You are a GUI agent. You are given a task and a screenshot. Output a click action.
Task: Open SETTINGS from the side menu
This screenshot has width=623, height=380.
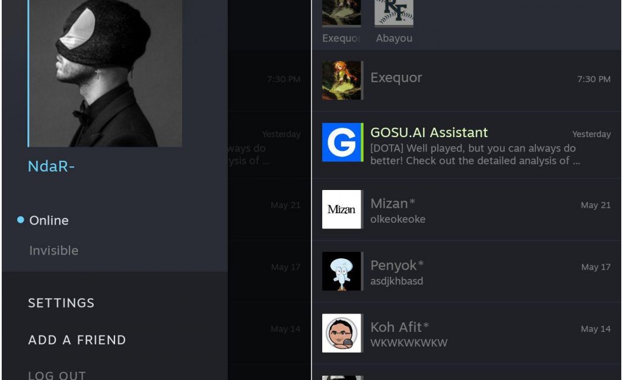point(61,303)
